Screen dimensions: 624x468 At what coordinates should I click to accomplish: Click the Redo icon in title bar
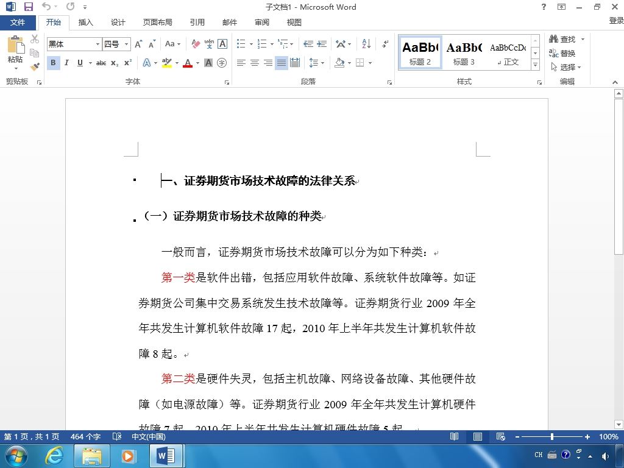point(71,6)
